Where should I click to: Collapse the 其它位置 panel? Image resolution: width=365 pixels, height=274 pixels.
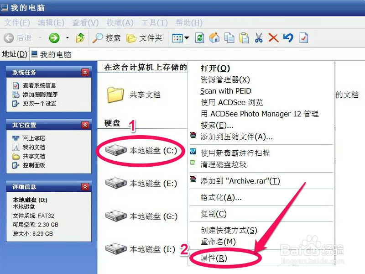(x=85, y=125)
